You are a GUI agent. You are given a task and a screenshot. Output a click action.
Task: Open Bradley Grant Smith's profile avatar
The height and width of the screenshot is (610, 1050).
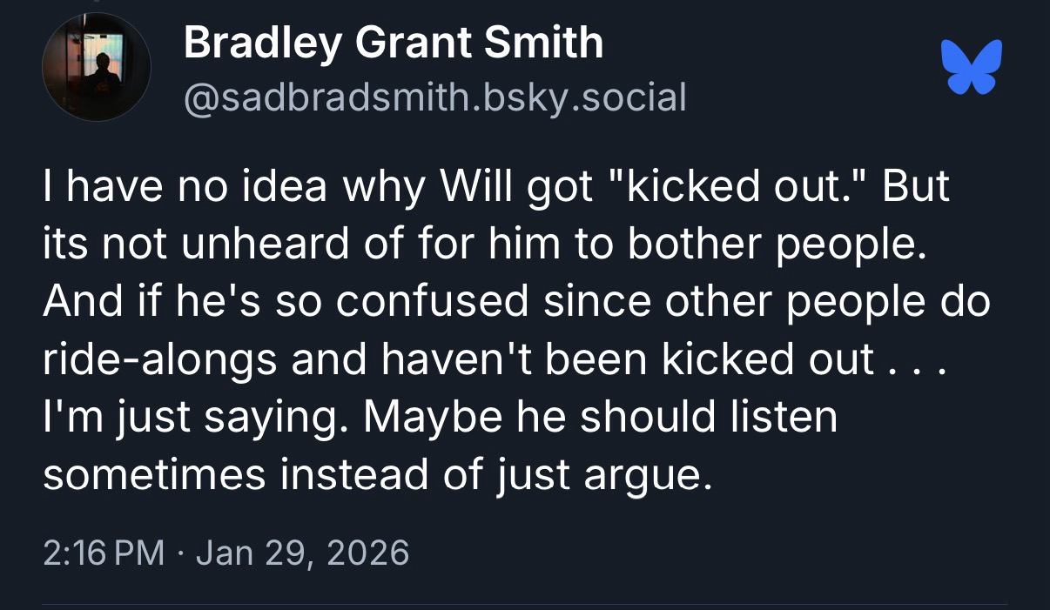click(97, 67)
